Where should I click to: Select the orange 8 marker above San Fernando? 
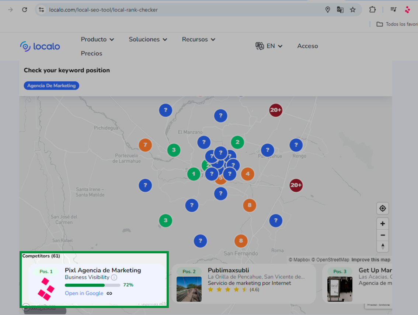(241, 241)
